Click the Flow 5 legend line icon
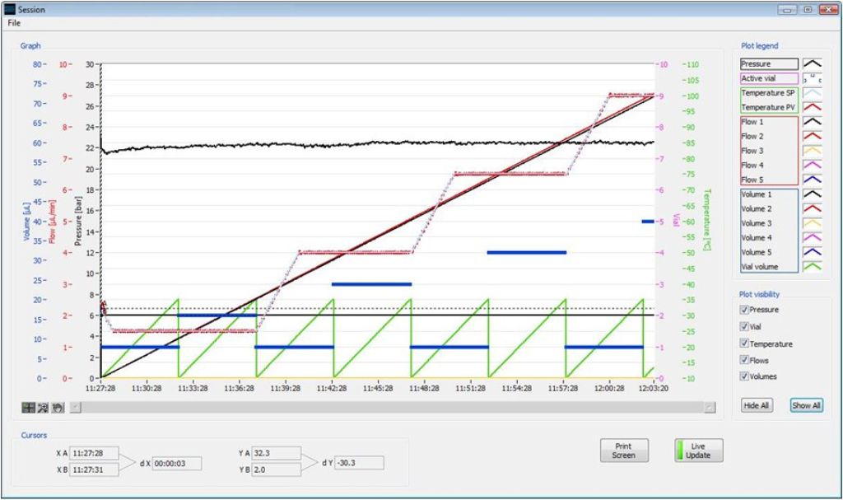Viewport: 843px width, 500px height. (813, 180)
